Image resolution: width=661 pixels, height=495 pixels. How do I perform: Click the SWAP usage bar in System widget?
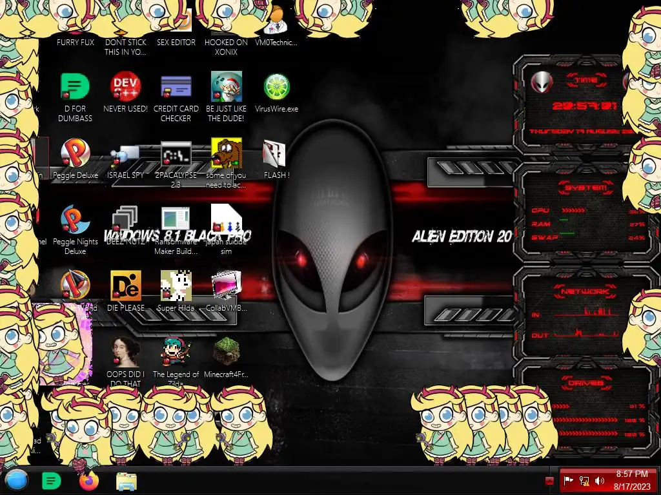(x=567, y=233)
